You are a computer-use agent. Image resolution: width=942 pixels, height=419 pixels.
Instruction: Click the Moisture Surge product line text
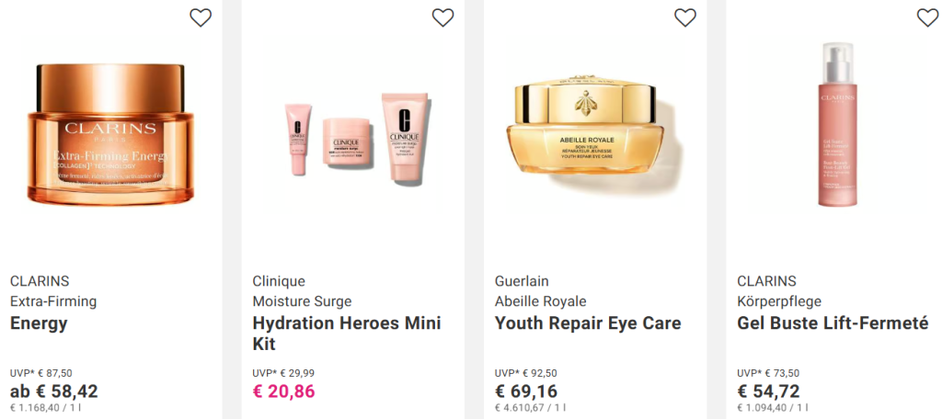(x=302, y=301)
